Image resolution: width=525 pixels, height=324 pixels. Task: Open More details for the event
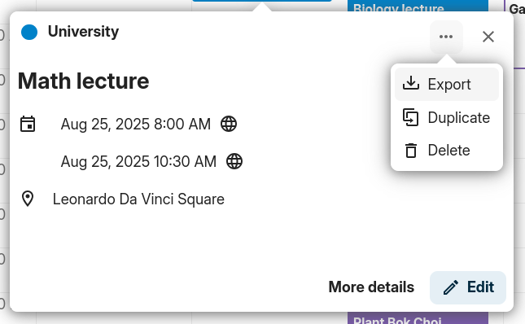(x=371, y=287)
